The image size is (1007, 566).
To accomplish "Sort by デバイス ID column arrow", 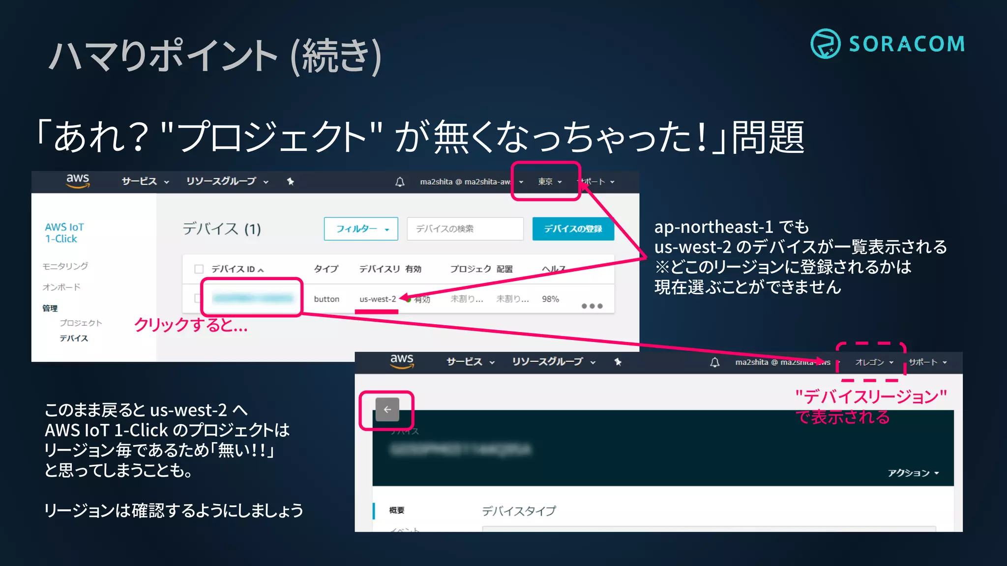I will coord(261,270).
